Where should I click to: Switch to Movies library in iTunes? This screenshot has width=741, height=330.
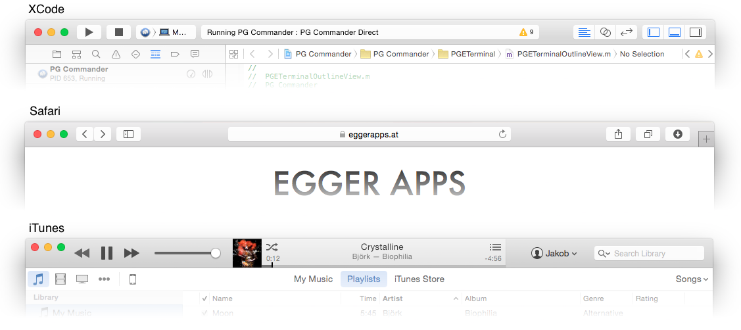[60, 279]
